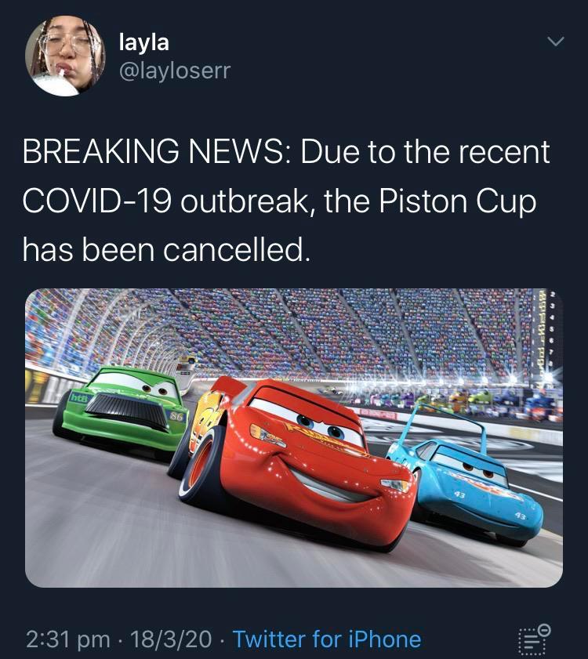
Task: Expand the tweet options chevron
Action: [x=556, y=42]
